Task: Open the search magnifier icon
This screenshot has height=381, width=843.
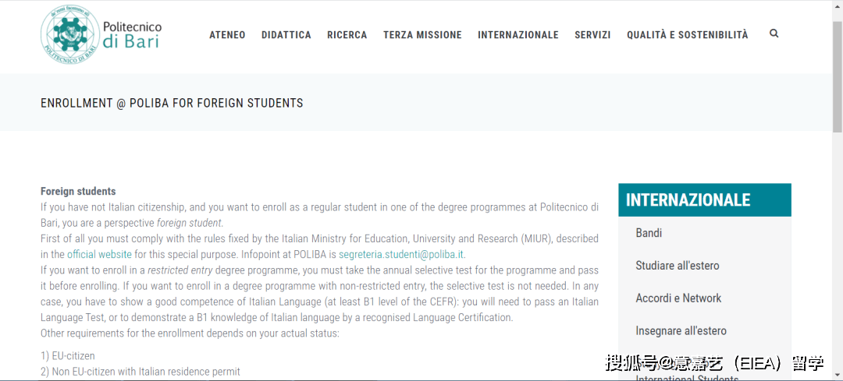Action: point(774,34)
